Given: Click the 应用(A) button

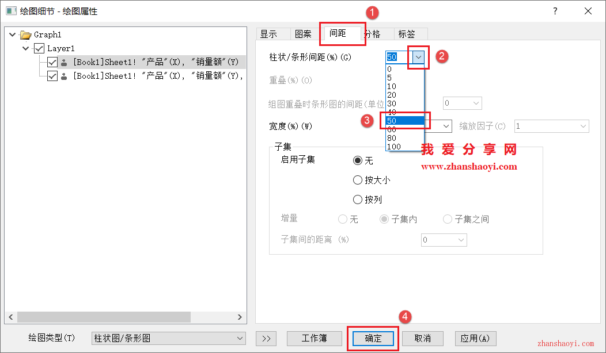Looking at the screenshot, I should pos(475,339).
